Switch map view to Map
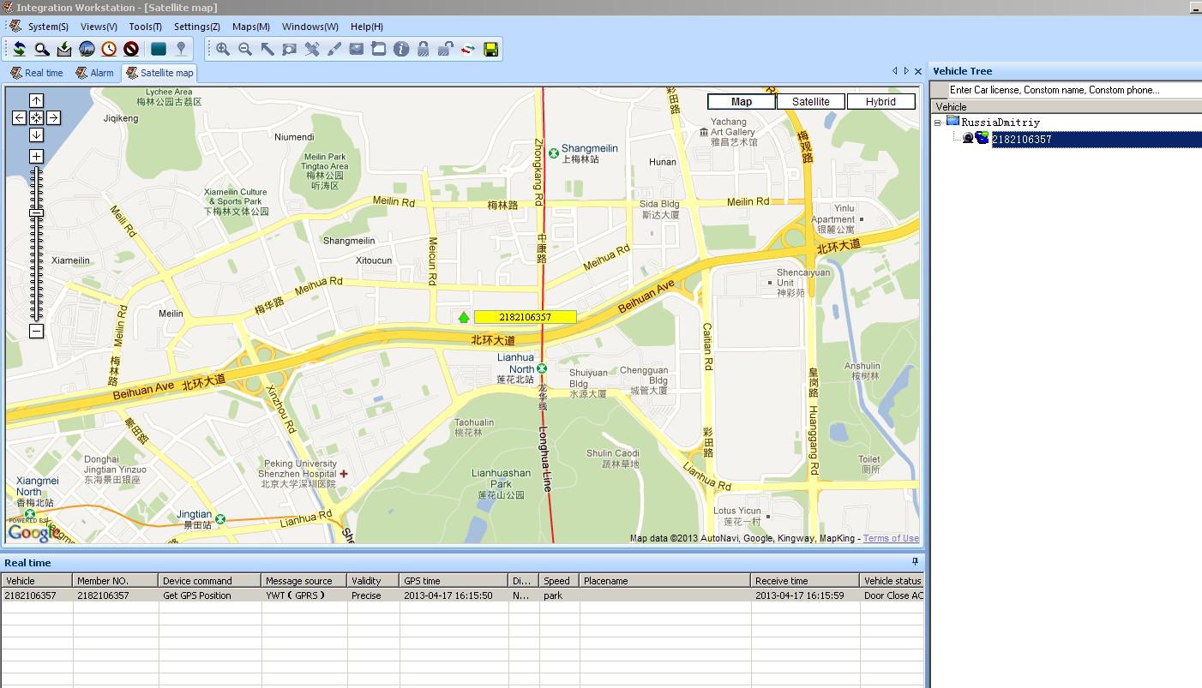 click(x=742, y=101)
